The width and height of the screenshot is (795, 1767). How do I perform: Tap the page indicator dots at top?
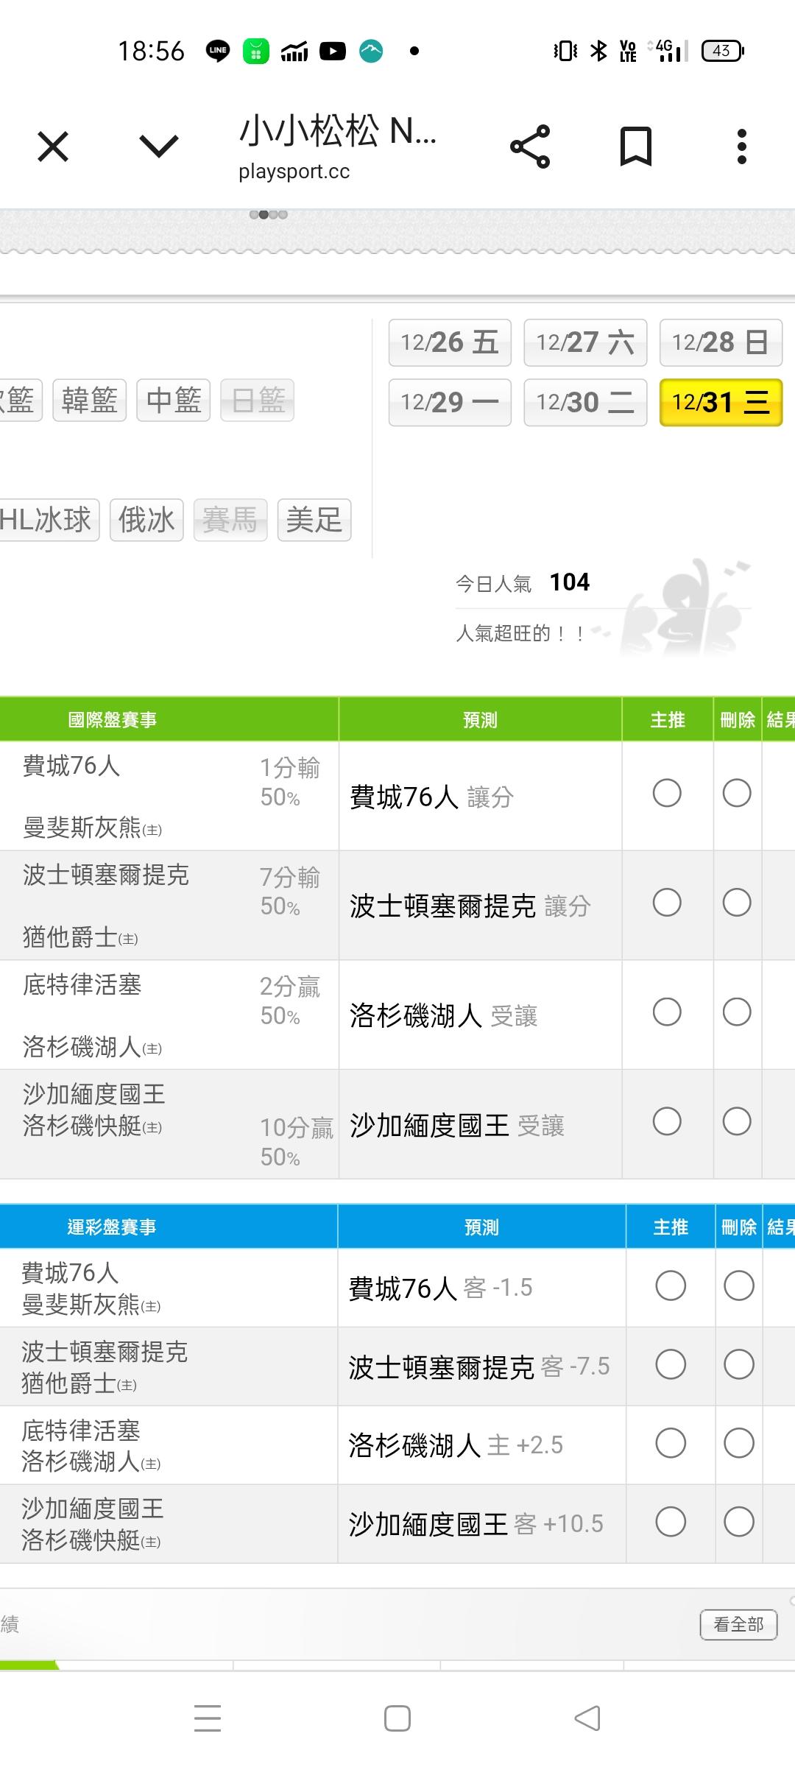tap(269, 215)
